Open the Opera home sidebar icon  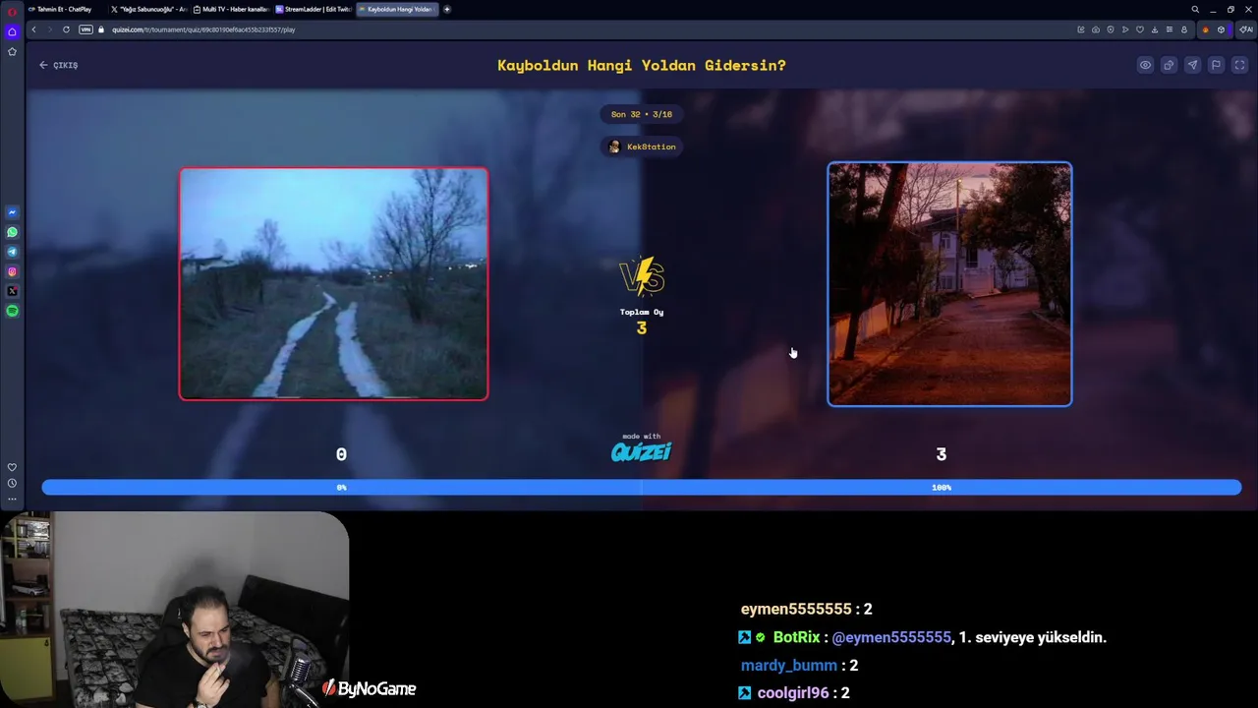coord(12,31)
